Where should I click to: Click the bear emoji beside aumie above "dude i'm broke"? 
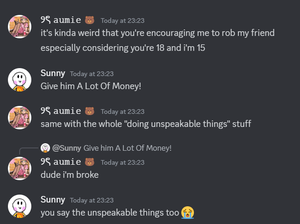coord(89,162)
